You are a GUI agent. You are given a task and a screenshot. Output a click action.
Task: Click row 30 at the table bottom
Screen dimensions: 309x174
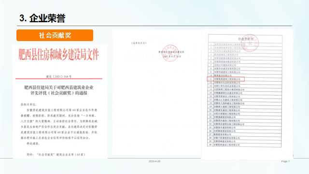(244, 145)
